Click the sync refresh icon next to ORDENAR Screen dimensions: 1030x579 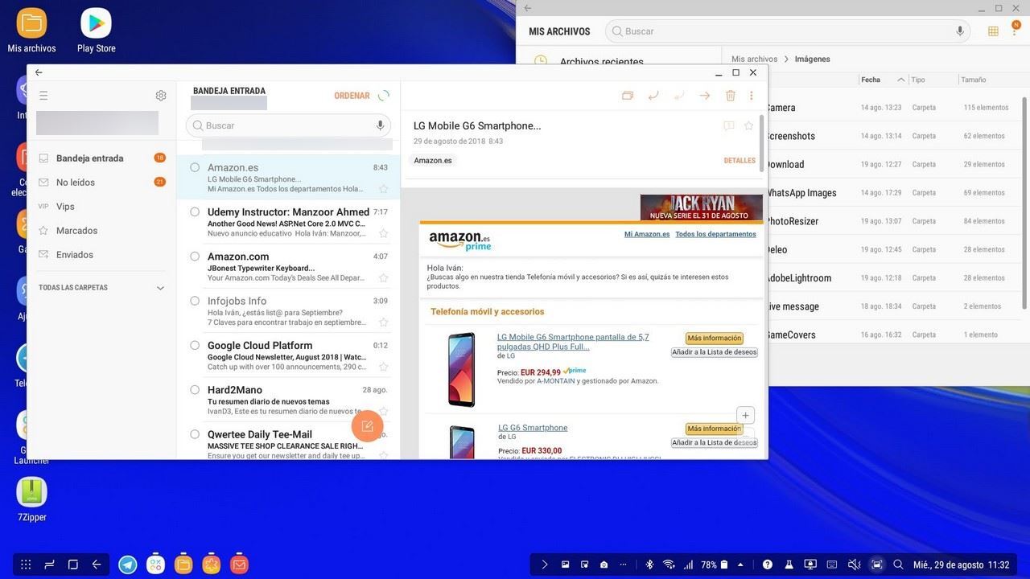tap(384, 96)
